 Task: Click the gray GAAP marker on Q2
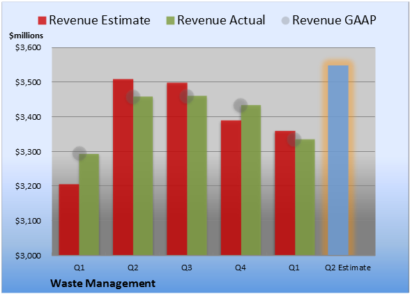(133, 97)
